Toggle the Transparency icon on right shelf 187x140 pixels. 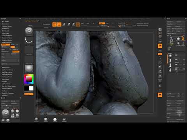coord(160,86)
